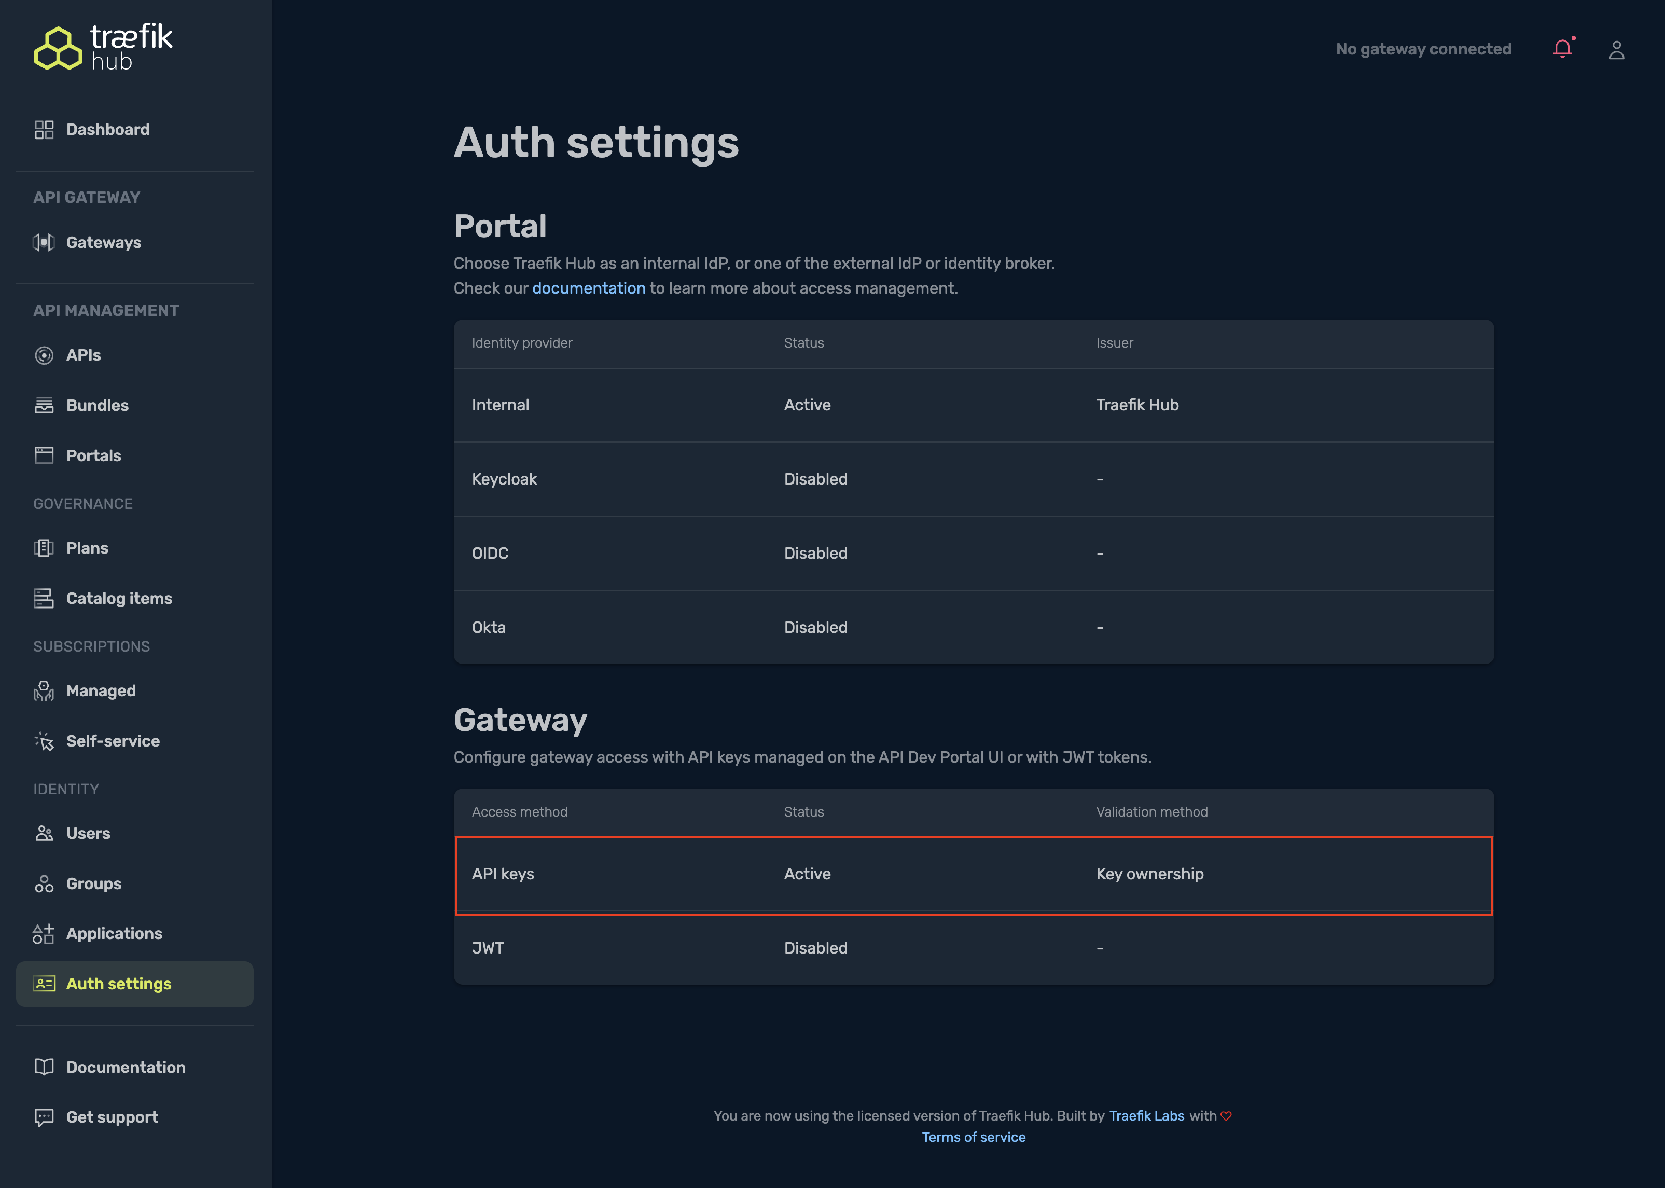1665x1188 pixels.
Task: Click the Bundles stack icon
Action: pyautogui.click(x=44, y=405)
